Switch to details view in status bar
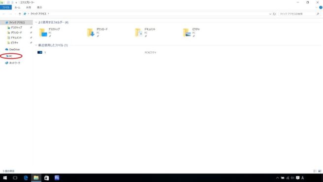This screenshot has height=182, width=323. (315, 171)
